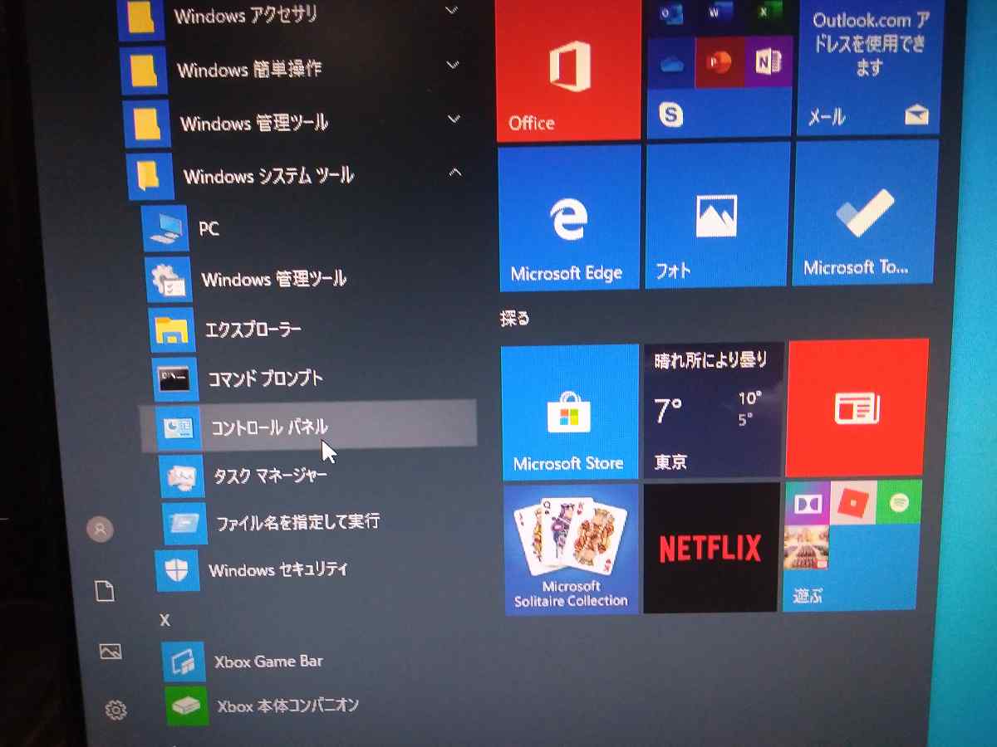This screenshot has width=997, height=747.
Task: Open the 東京 weather tile
Action: 714,410
